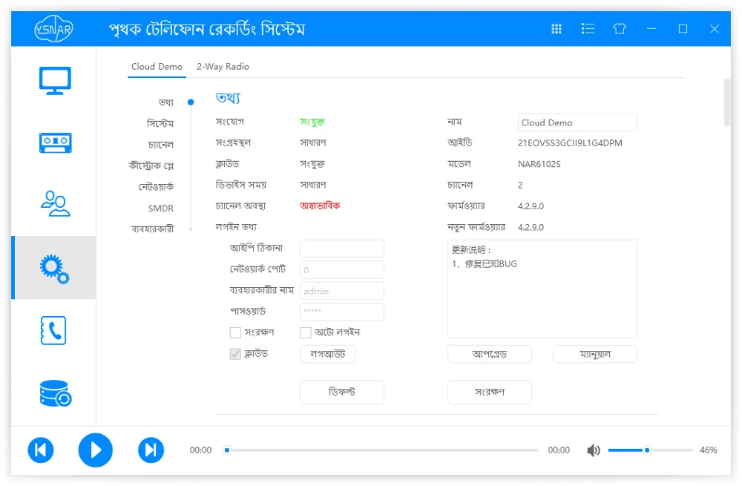
Task: Open the monitor view sidebar icon
Action: click(55, 80)
